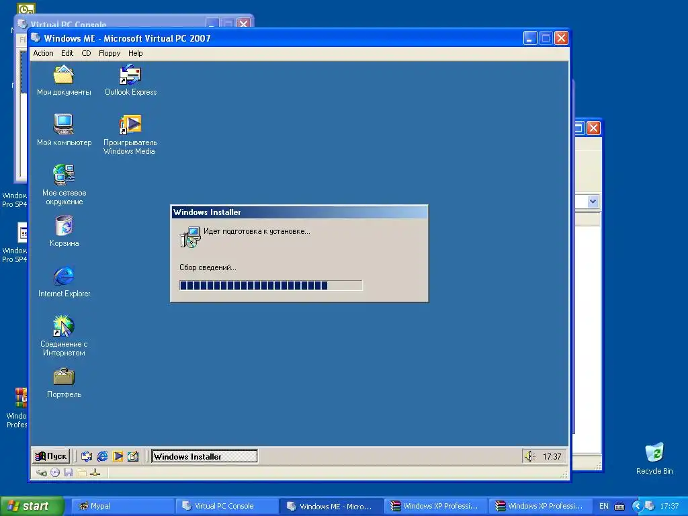Open the Action menu
This screenshot has height=516, width=688.
click(x=43, y=53)
